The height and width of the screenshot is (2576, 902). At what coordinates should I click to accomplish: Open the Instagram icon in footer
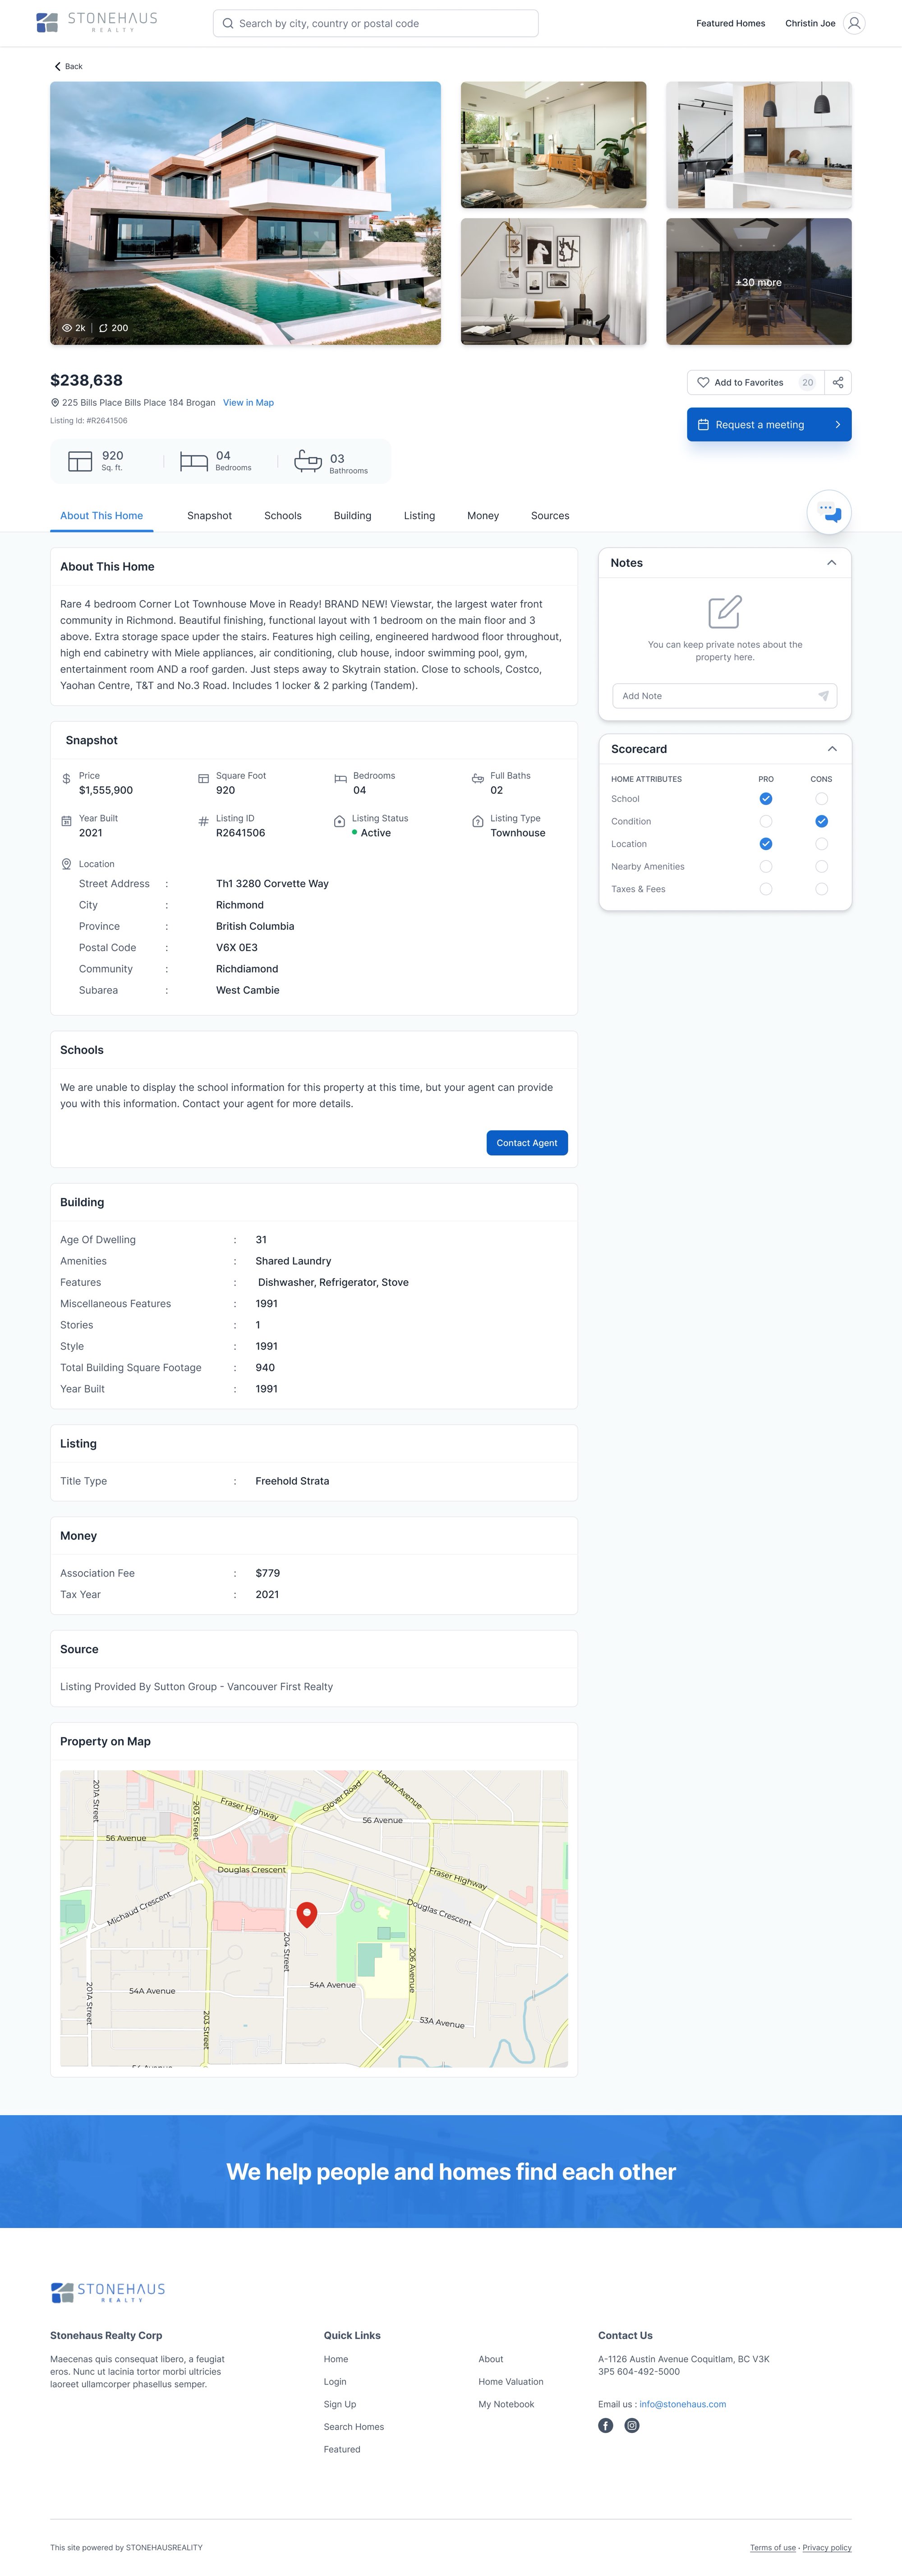tap(632, 2425)
